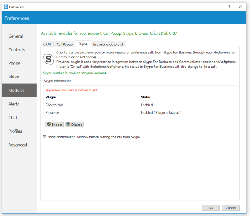250x216 pixels.
Task: Click 'Skype module is enabled for your account.' text
Action: tap(75, 73)
